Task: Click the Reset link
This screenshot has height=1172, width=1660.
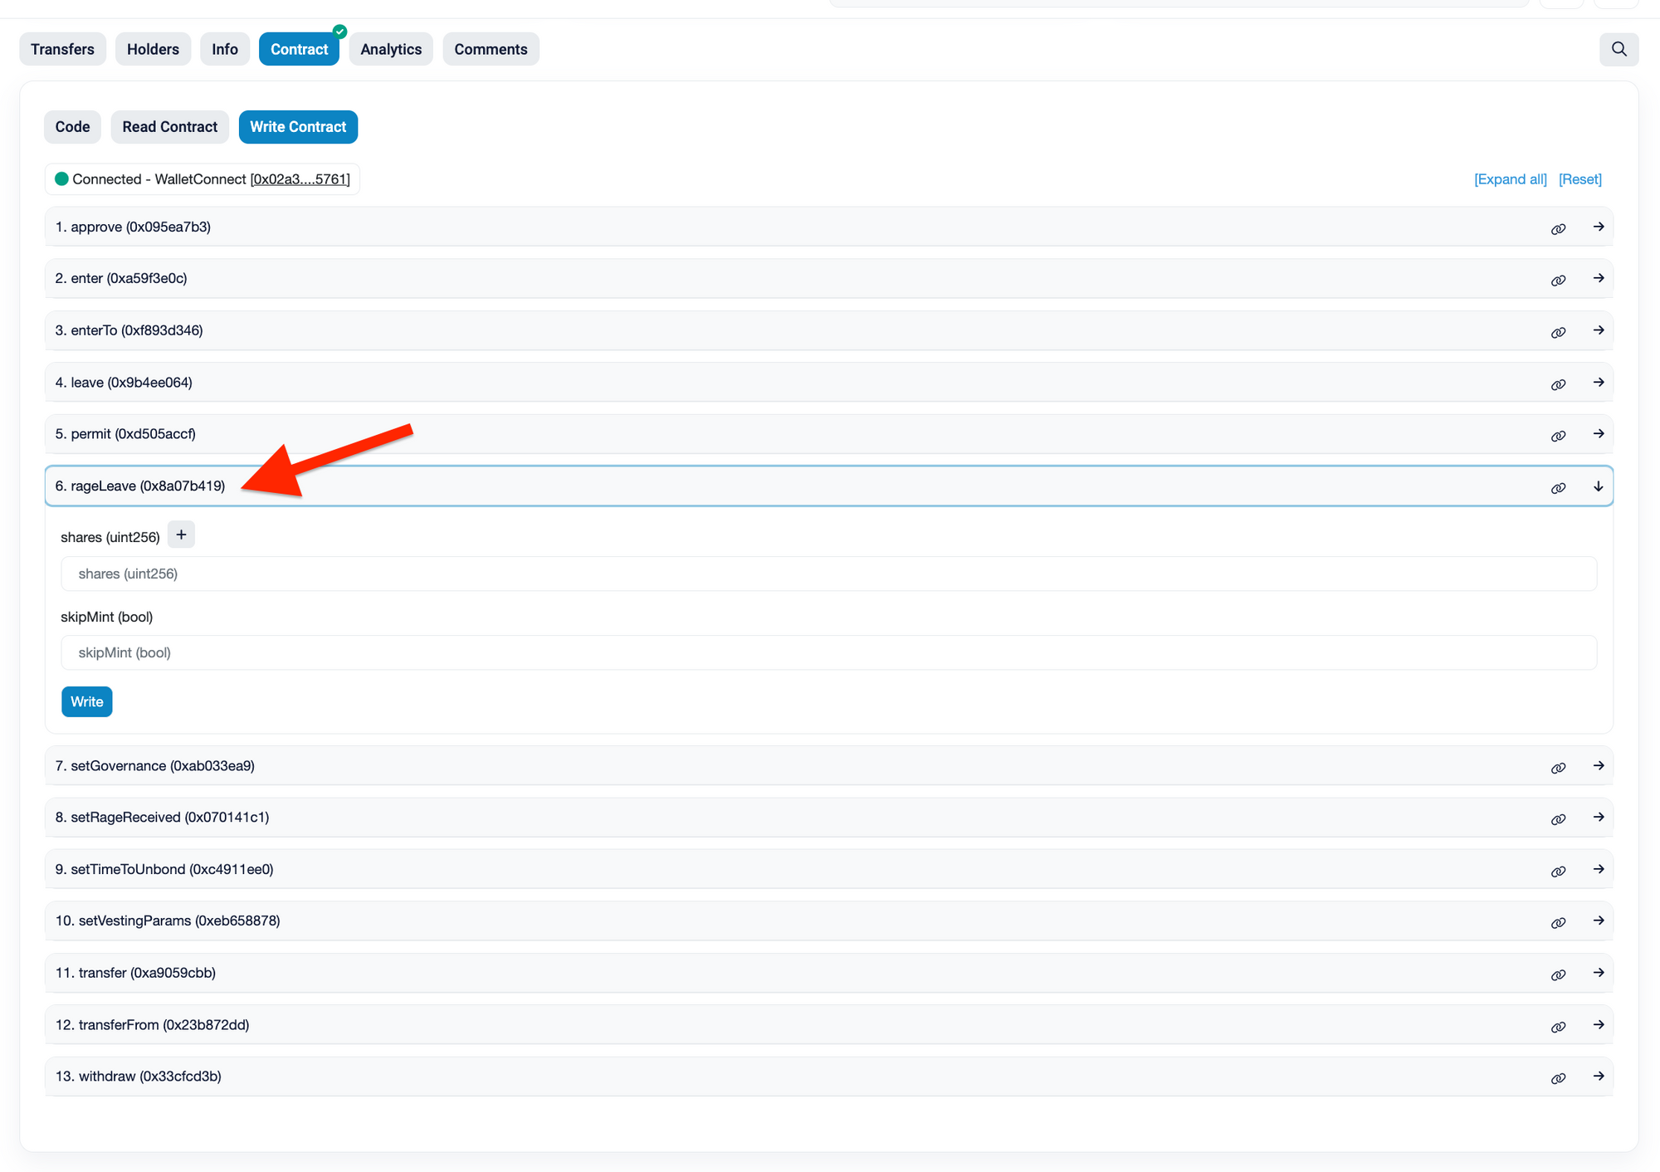Action: (1579, 179)
